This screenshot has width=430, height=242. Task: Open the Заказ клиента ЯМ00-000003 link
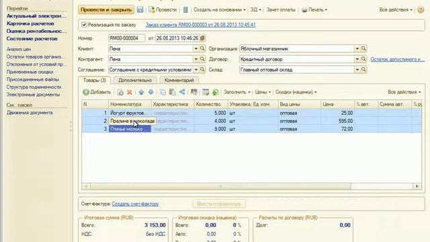coord(200,25)
